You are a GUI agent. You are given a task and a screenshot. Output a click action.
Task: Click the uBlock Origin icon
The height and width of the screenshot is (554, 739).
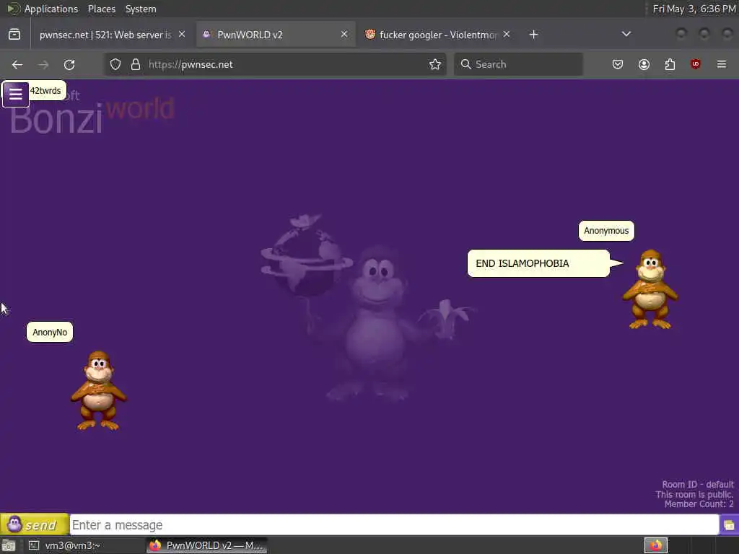pyautogui.click(x=695, y=64)
